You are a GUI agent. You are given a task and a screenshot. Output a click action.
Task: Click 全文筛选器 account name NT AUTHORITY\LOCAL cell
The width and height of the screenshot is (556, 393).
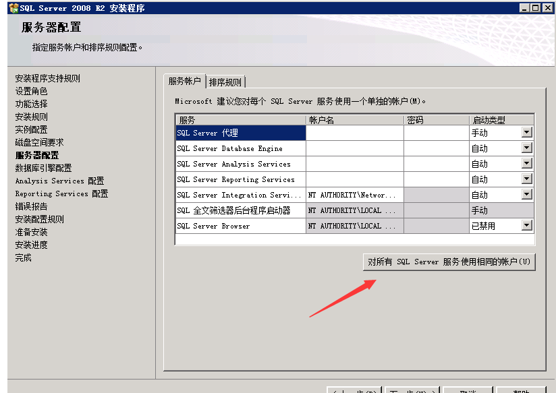355,210
